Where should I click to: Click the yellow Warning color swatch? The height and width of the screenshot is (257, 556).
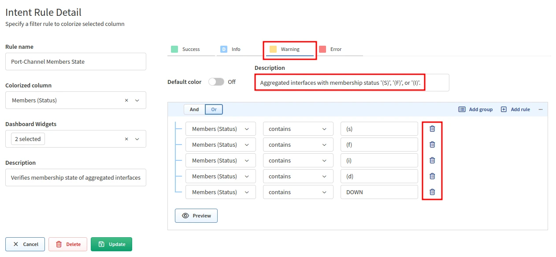point(273,49)
